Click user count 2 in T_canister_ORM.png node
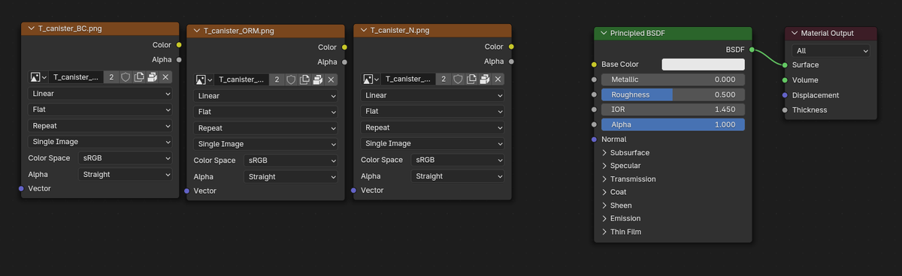Image resolution: width=902 pixels, height=276 pixels. 277,79
